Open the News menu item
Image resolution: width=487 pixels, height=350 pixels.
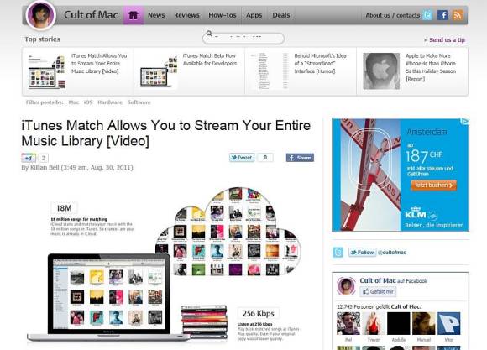[x=156, y=15]
